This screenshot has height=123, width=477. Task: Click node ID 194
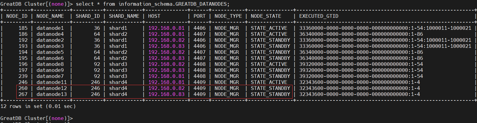(x=23, y=52)
